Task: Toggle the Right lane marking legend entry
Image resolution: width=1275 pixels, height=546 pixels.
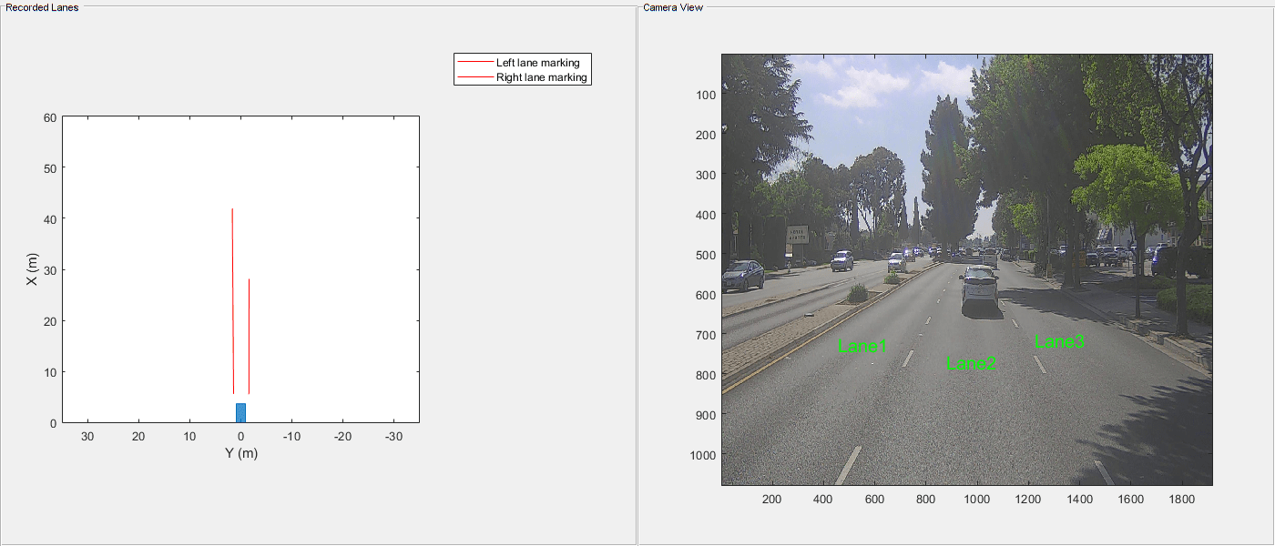Action: (539, 76)
